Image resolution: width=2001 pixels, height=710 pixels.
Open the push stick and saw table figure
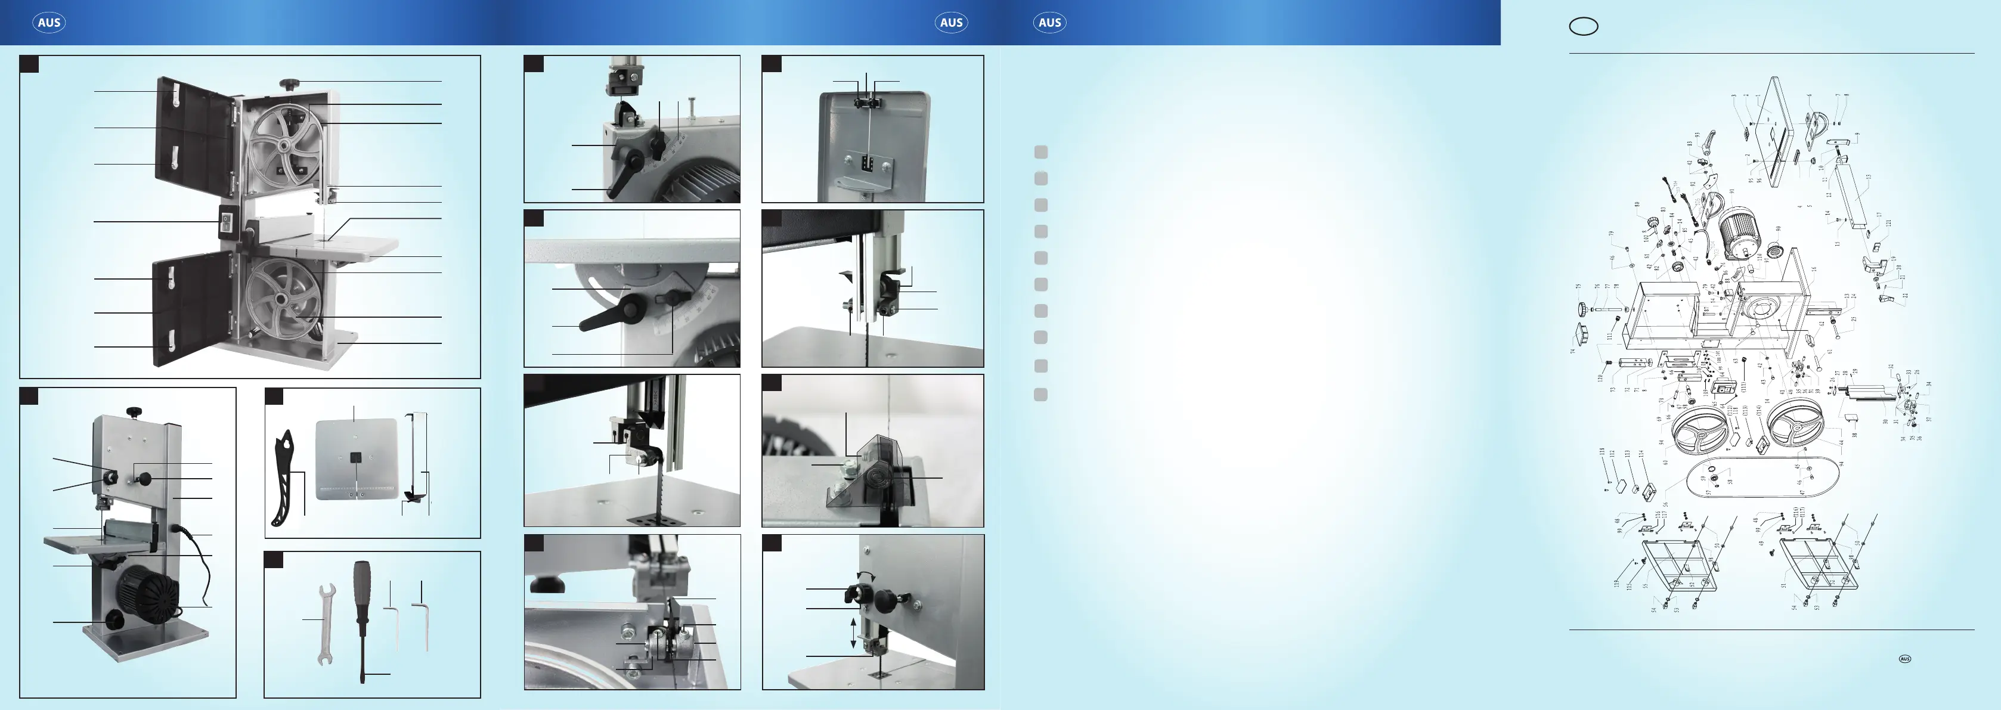tap(373, 463)
